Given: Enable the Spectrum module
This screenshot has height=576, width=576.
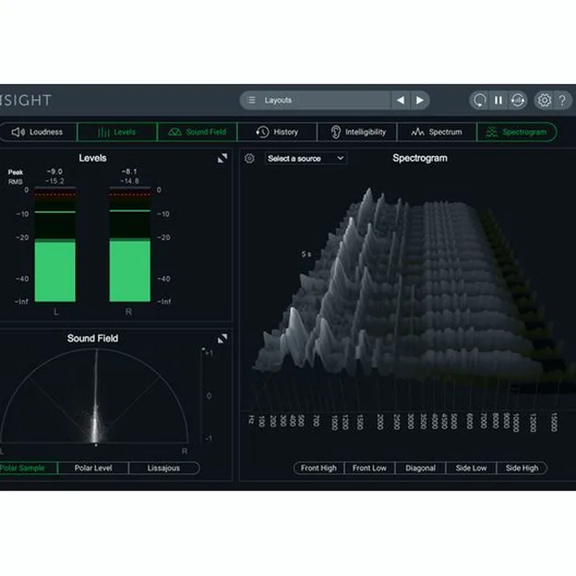Looking at the screenshot, I should point(437,132).
